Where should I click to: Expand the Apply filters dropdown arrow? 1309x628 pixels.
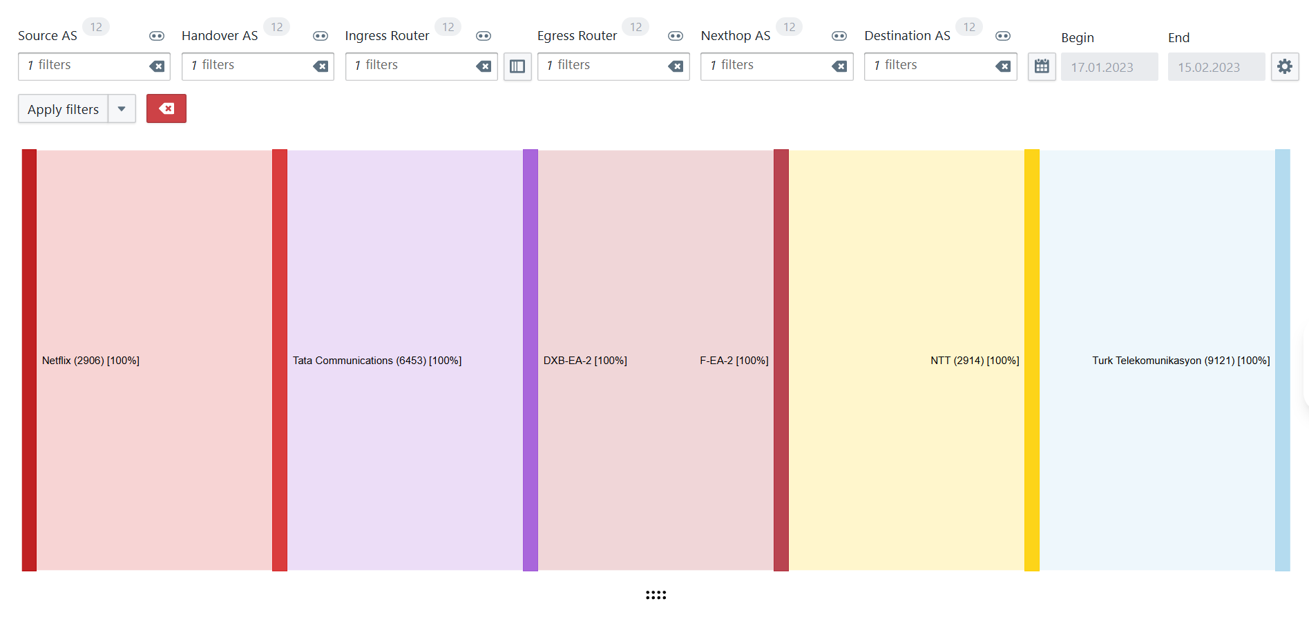(x=122, y=109)
